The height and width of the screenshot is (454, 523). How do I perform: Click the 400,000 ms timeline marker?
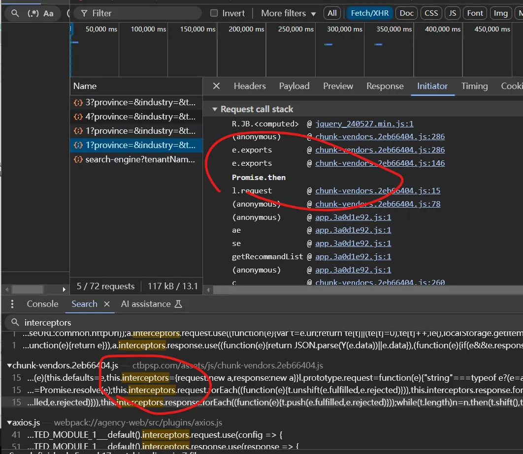[443, 30]
